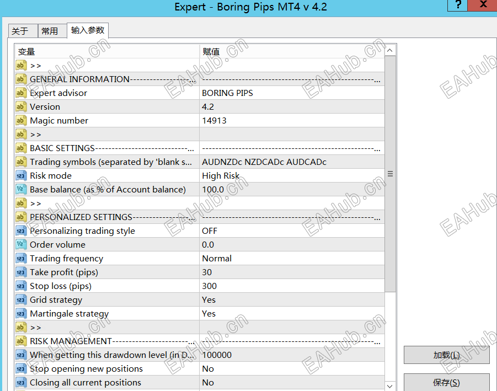Click the Stop loss value 300

pyautogui.click(x=292, y=286)
